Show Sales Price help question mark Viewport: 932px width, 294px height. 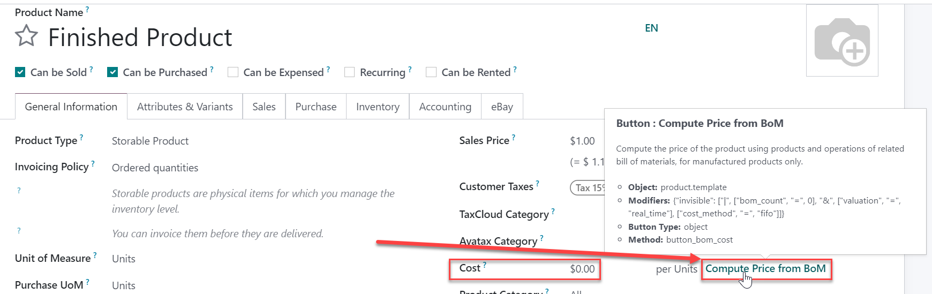click(514, 137)
